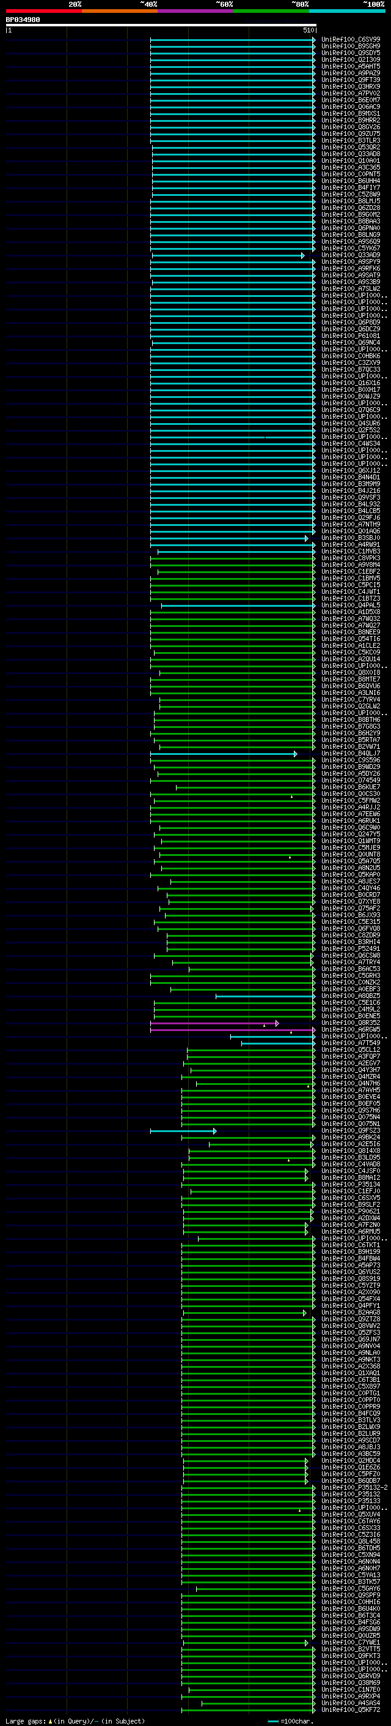Viewport: 391px width, 1726px height.
Task: Click hit label UniRef100_P61081
Action: click(x=350, y=336)
